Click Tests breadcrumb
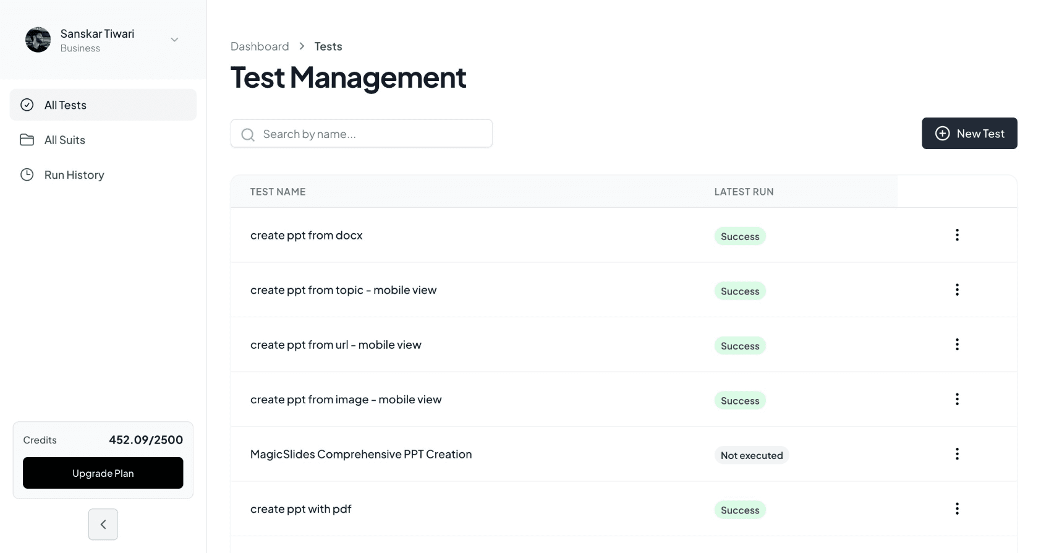Image resolution: width=1041 pixels, height=553 pixels. coord(328,46)
